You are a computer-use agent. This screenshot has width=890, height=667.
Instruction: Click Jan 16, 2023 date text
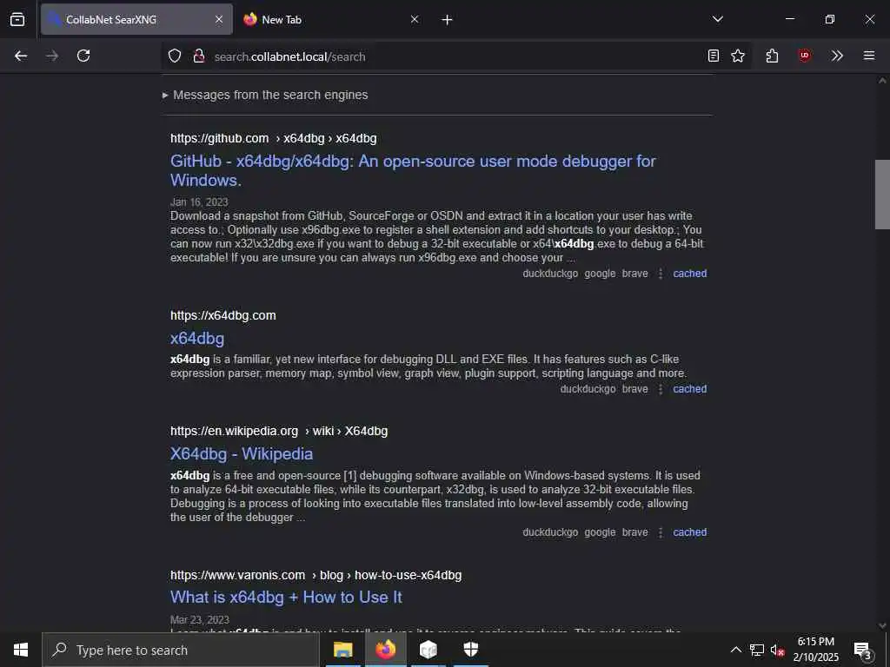[199, 201]
